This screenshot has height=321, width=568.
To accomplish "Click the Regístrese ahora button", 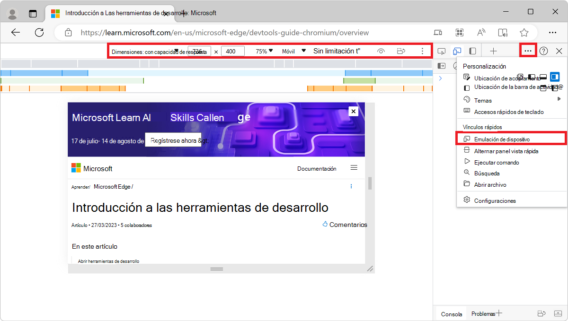I will tap(174, 140).
